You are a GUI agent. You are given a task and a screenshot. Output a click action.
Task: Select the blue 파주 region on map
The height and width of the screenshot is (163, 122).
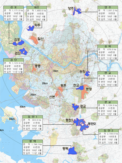click(30, 28)
